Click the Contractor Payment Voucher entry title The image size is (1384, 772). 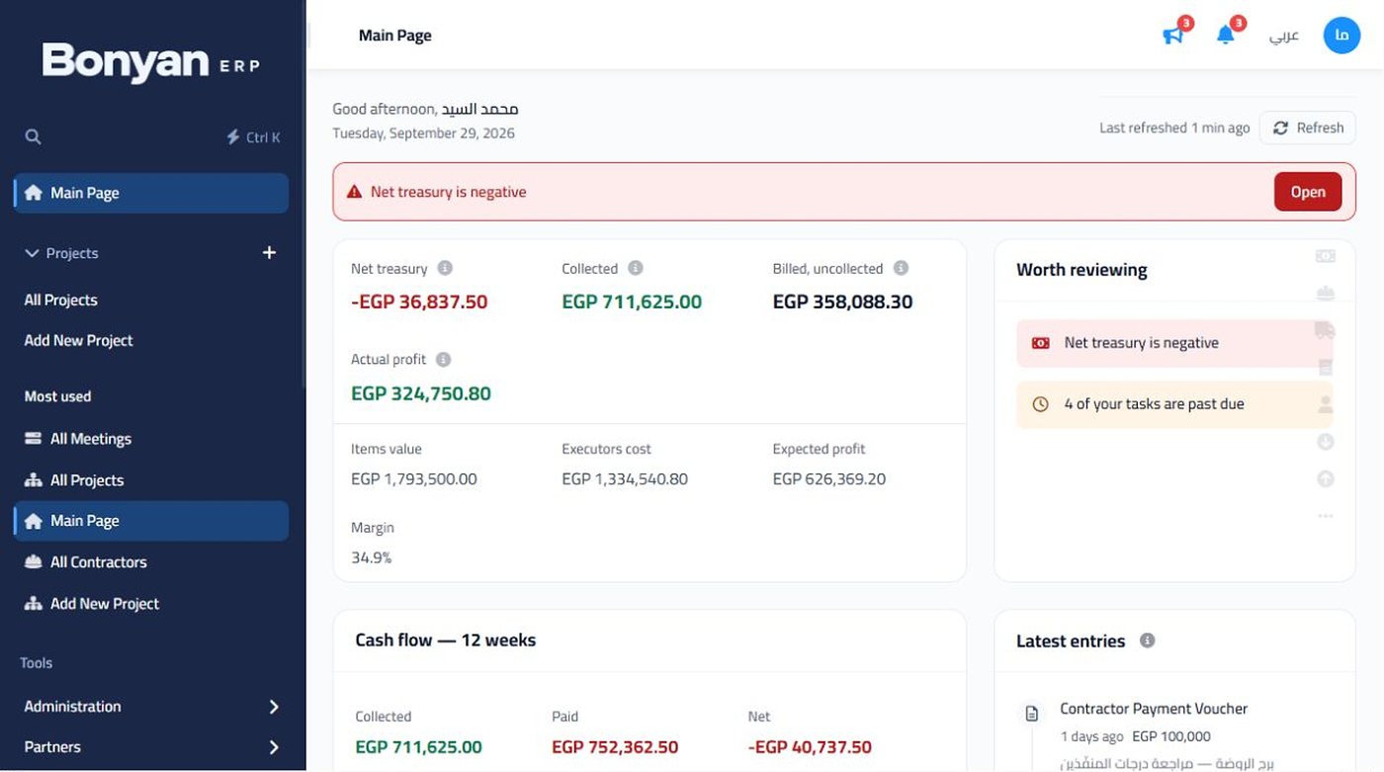coord(1154,709)
